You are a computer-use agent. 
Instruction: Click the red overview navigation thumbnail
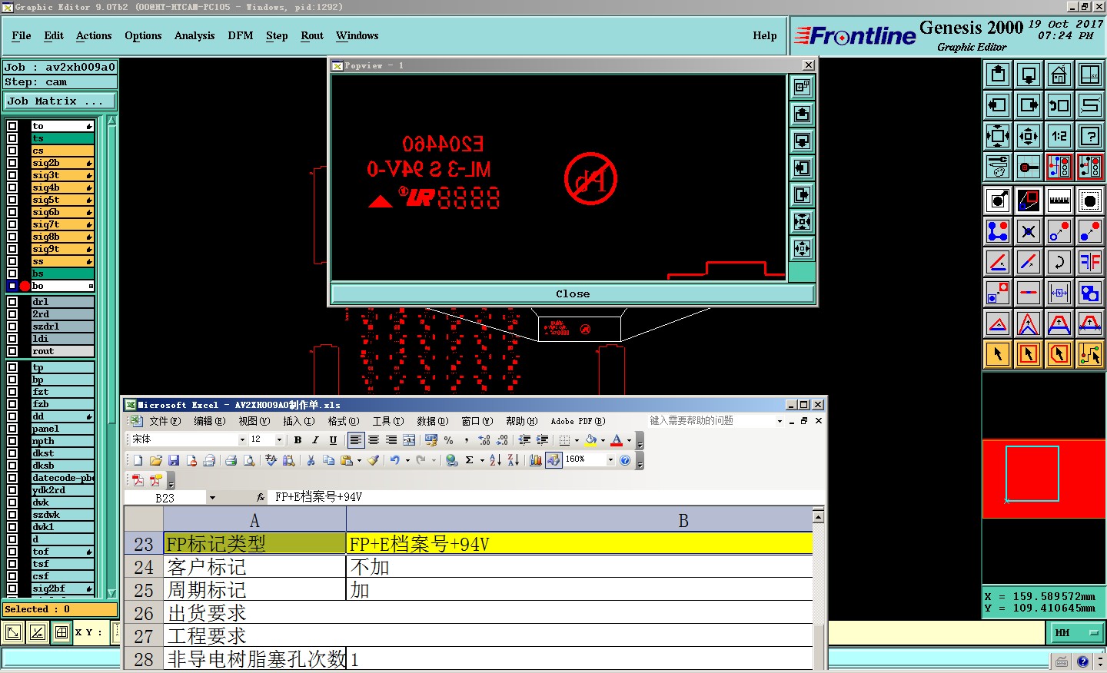(1044, 479)
